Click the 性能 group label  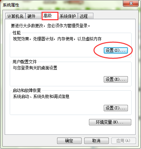coord(17,33)
